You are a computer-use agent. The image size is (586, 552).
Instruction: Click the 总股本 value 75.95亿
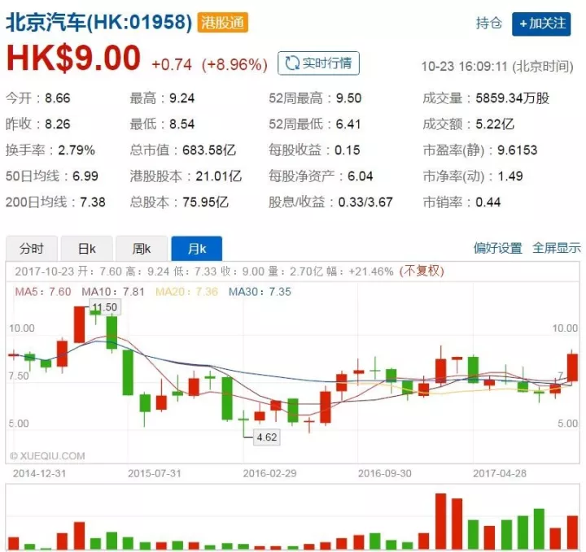pyautogui.click(x=206, y=202)
